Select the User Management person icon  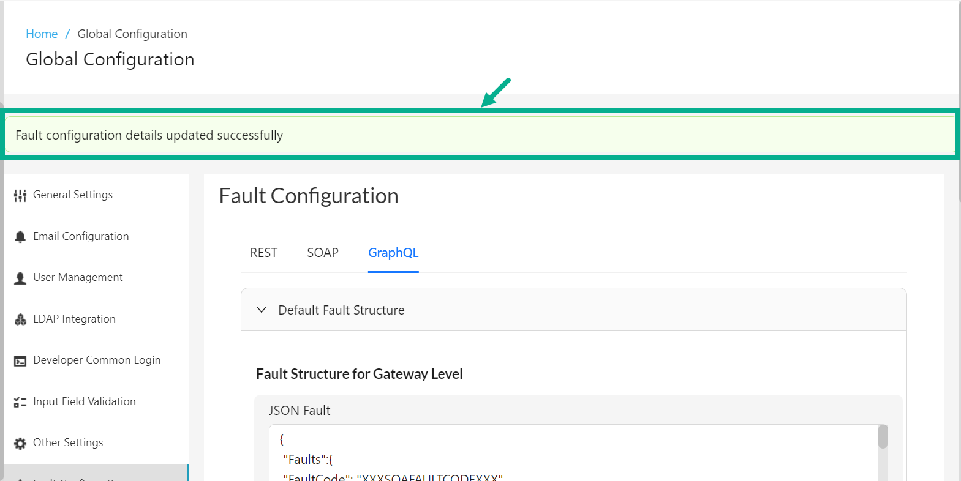pos(20,277)
